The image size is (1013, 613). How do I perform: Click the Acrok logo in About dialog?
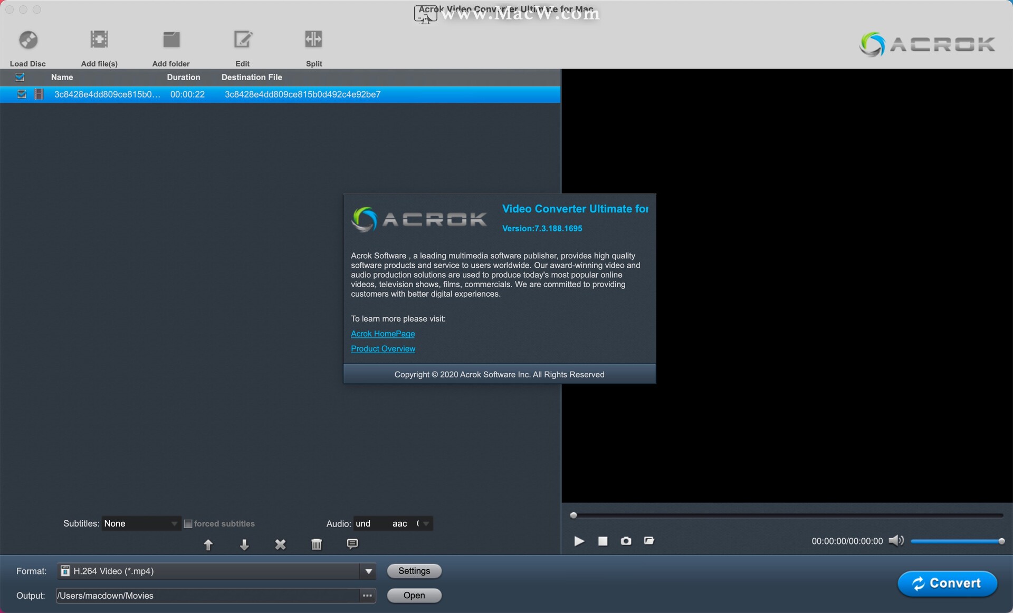(x=419, y=219)
